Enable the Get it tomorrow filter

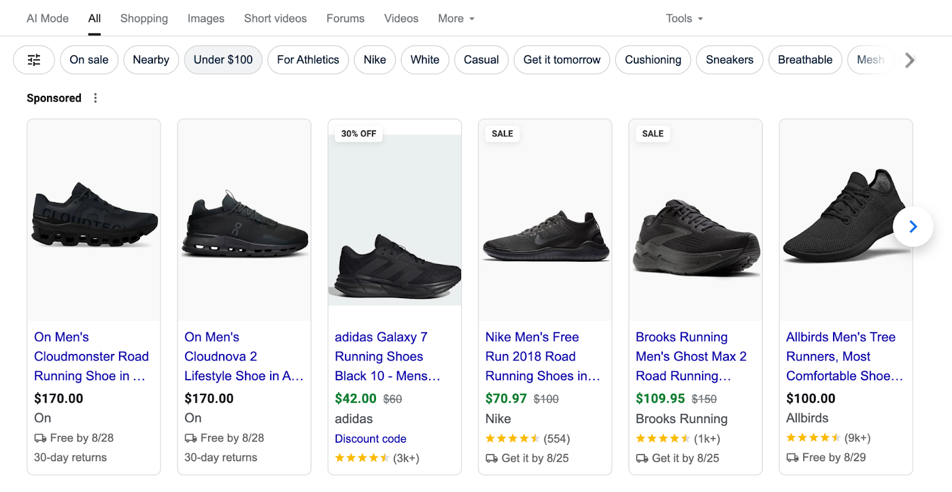[x=562, y=60]
